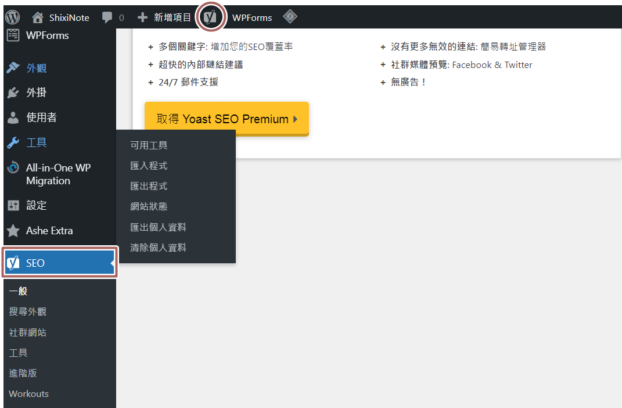Click the 取得 Yoast SEO Premium button

tap(226, 118)
